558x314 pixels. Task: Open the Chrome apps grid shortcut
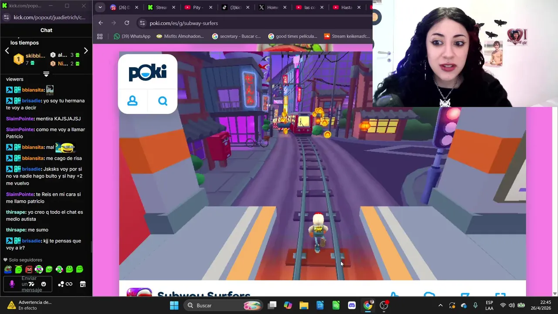pyautogui.click(x=100, y=36)
